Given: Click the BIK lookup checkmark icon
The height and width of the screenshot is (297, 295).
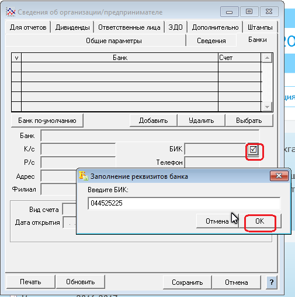Looking at the screenshot, I should point(253,150).
